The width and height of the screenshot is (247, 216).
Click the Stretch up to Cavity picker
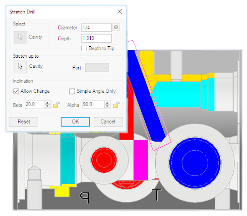(20, 67)
